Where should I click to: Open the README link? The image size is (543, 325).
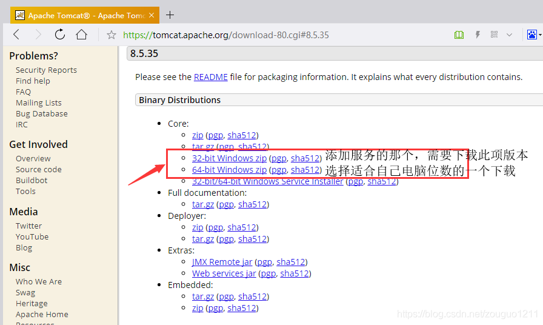210,77
